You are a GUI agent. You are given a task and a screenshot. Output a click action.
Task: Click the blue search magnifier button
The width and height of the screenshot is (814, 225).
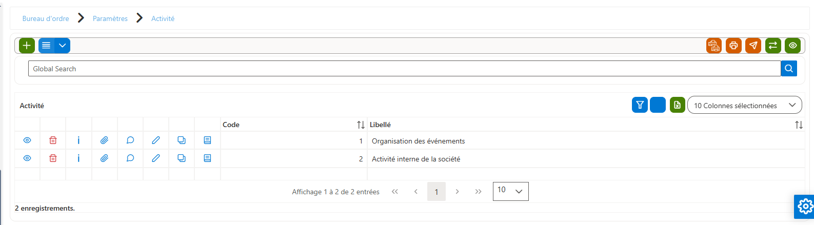click(789, 68)
